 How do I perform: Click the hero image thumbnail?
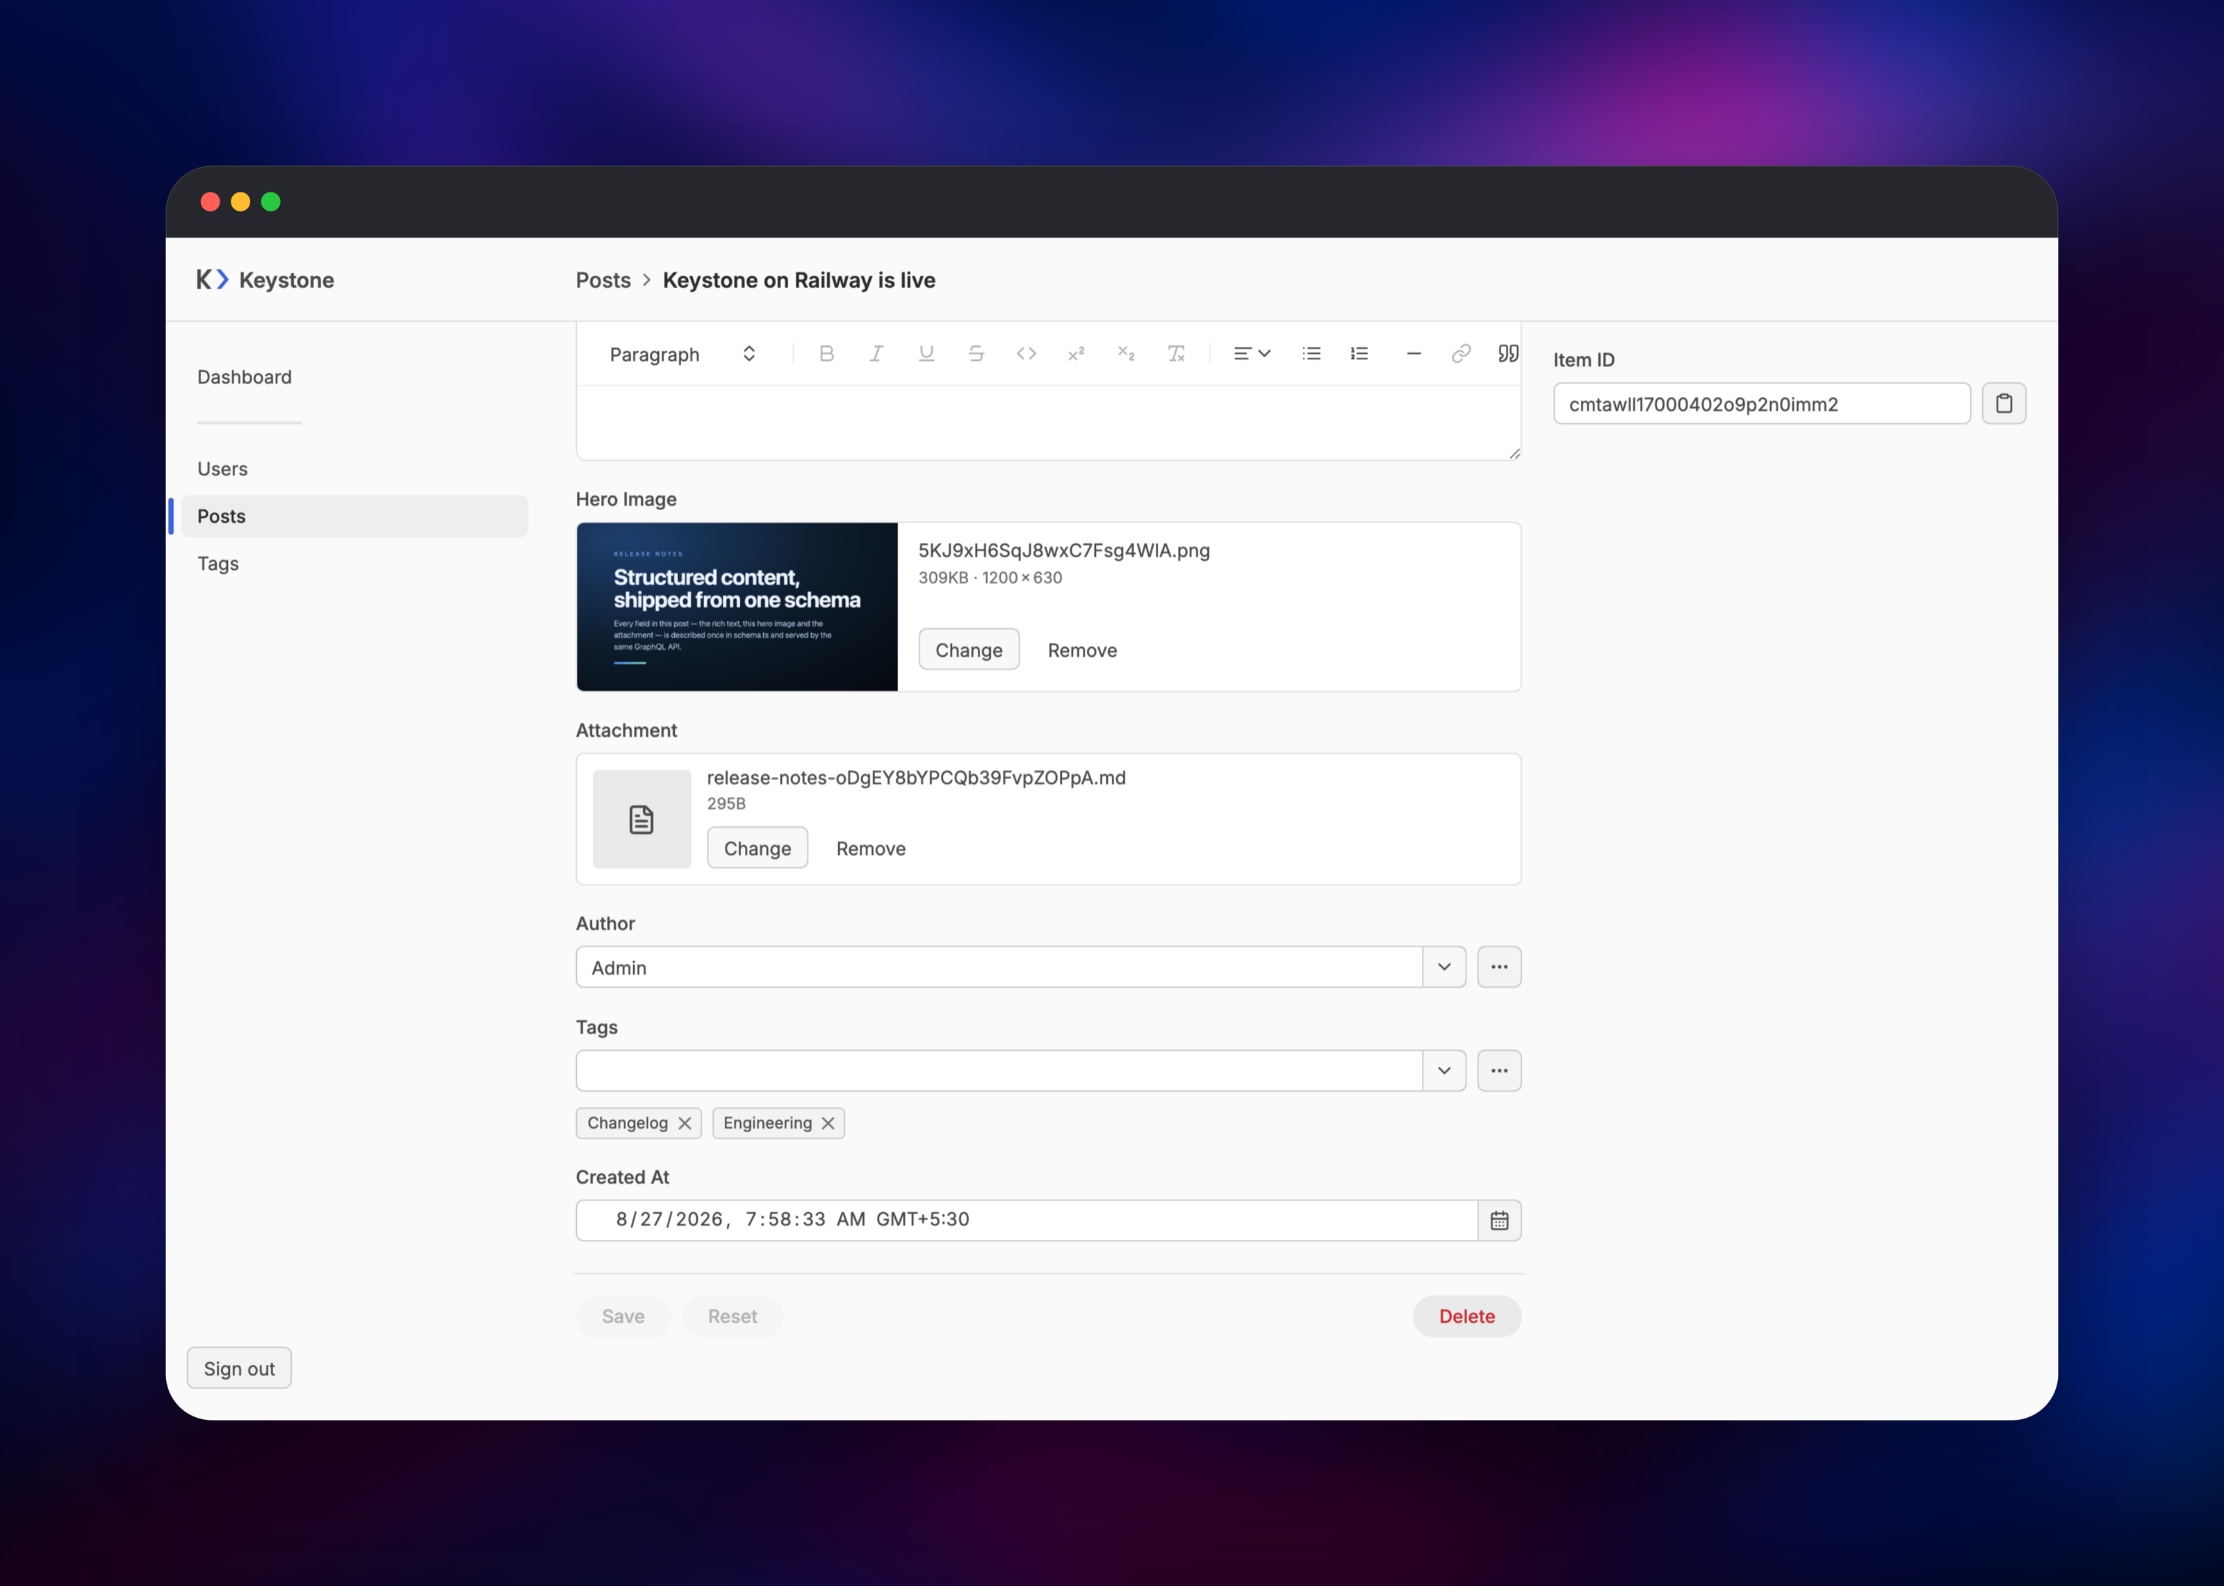point(736,607)
